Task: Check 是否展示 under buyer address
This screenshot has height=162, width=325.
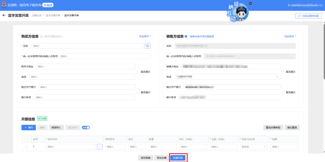Action: pyautogui.click(x=138, y=72)
